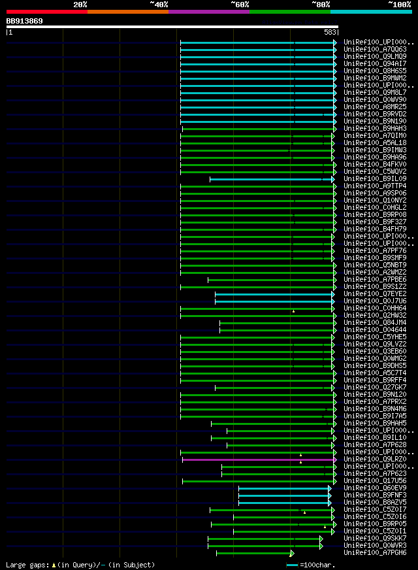Select the UniRef100_A8MR25 label
Viewport: 418px width, 570px height.
point(375,107)
